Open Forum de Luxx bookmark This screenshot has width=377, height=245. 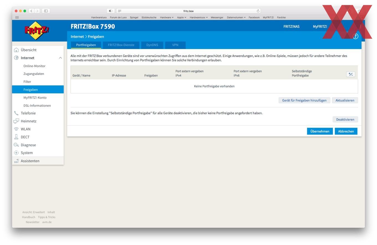click(118, 17)
